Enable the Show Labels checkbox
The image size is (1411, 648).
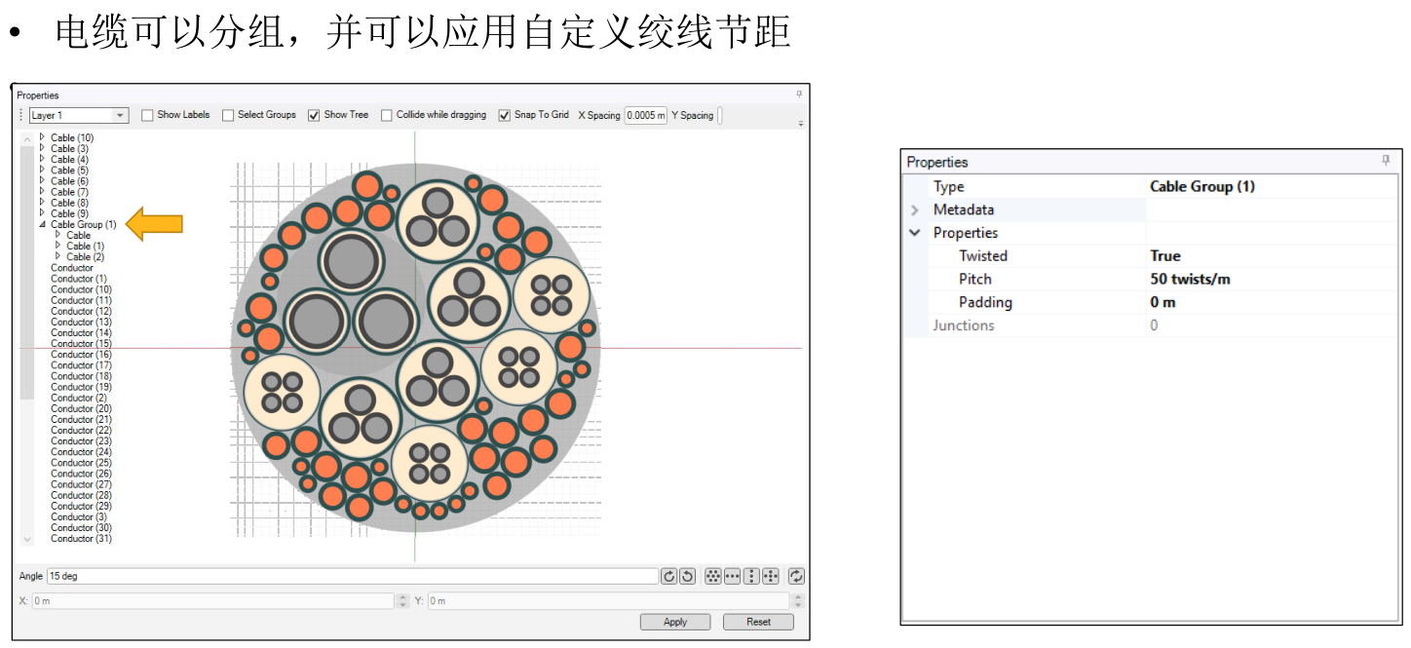pyautogui.click(x=148, y=115)
